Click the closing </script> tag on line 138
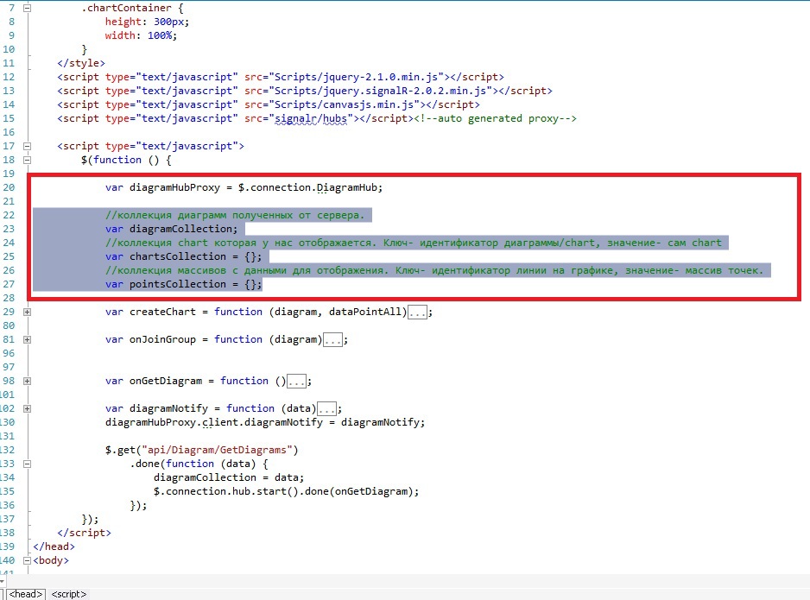Screen dimensions: 810x600 point(85,533)
